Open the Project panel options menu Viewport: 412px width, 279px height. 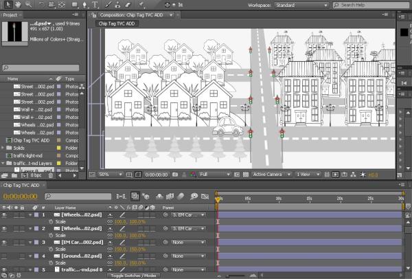point(75,14)
